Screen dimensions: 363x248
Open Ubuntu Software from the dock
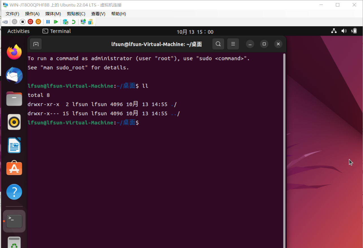click(x=14, y=168)
